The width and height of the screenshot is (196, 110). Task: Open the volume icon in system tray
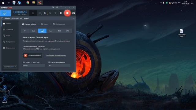point(175,3)
